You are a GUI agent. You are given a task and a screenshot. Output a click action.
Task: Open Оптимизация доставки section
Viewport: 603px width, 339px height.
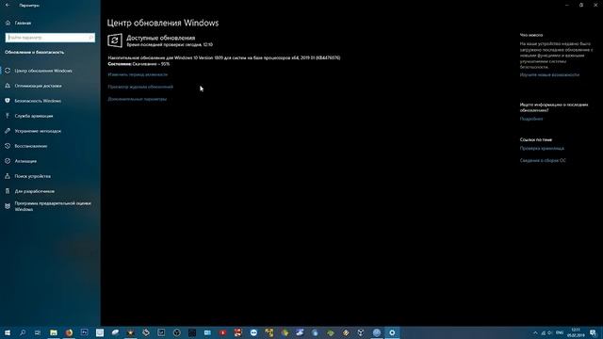coord(50,86)
